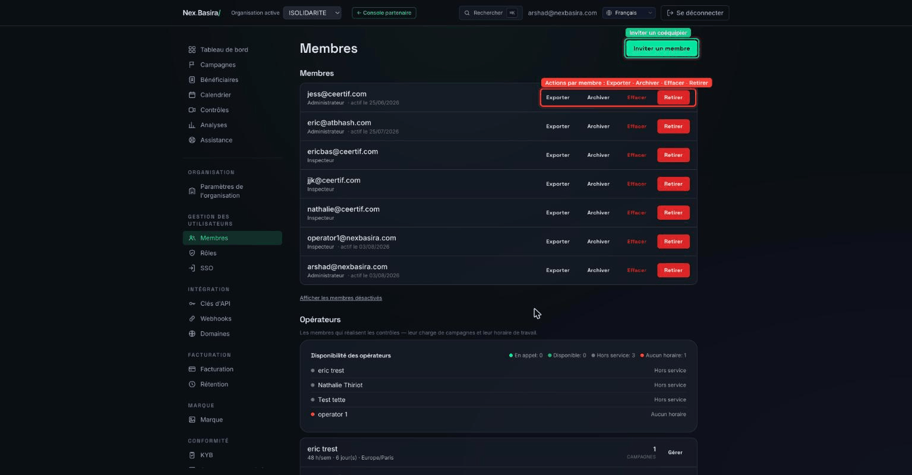The height and width of the screenshot is (475, 912).
Task: Click the operator 1 availability row
Action: click(x=498, y=414)
